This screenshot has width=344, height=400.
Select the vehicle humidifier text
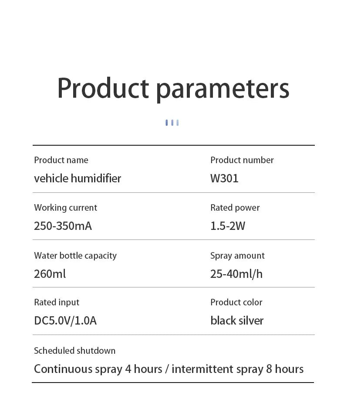click(x=78, y=178)
